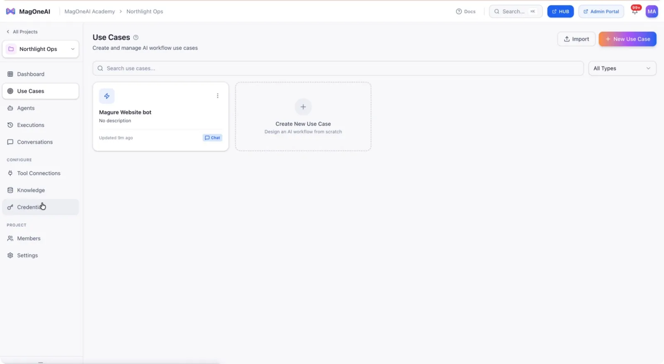664x364 pixels.
Task: Open the Magure Website bot title
Action: pos(125,112)
